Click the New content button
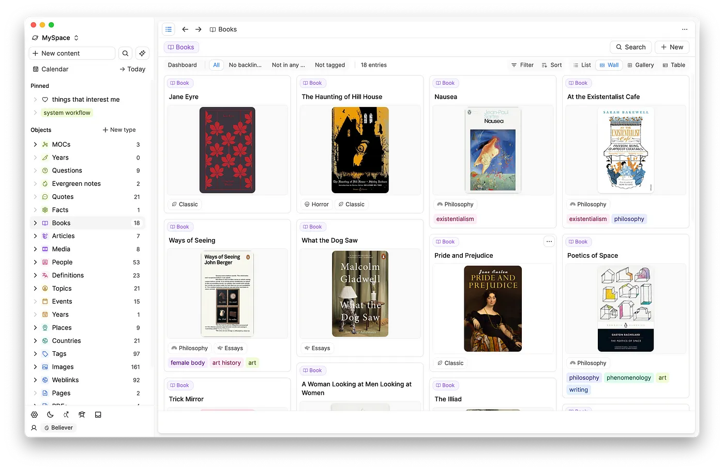 (72, 53)
